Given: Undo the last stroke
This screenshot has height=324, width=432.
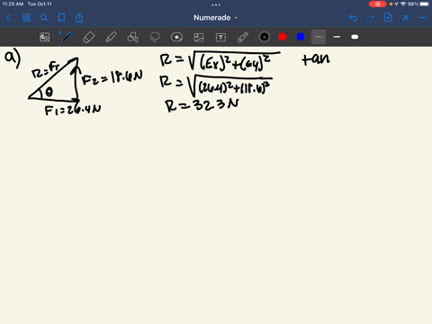Looking at the screenshot, I should coord(353,18).
